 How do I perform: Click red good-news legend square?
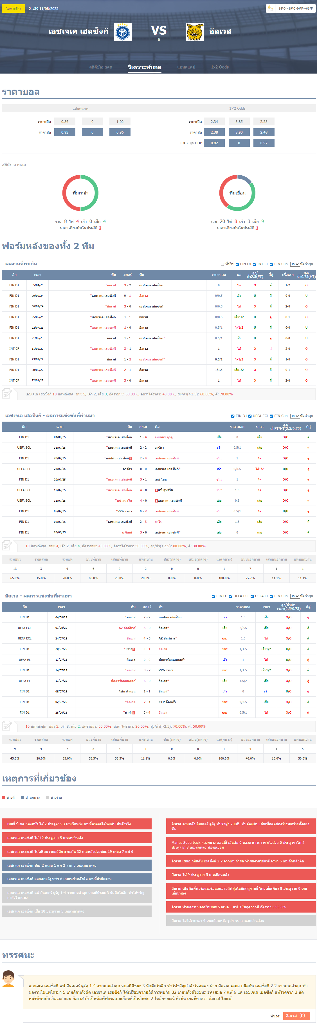4,797
